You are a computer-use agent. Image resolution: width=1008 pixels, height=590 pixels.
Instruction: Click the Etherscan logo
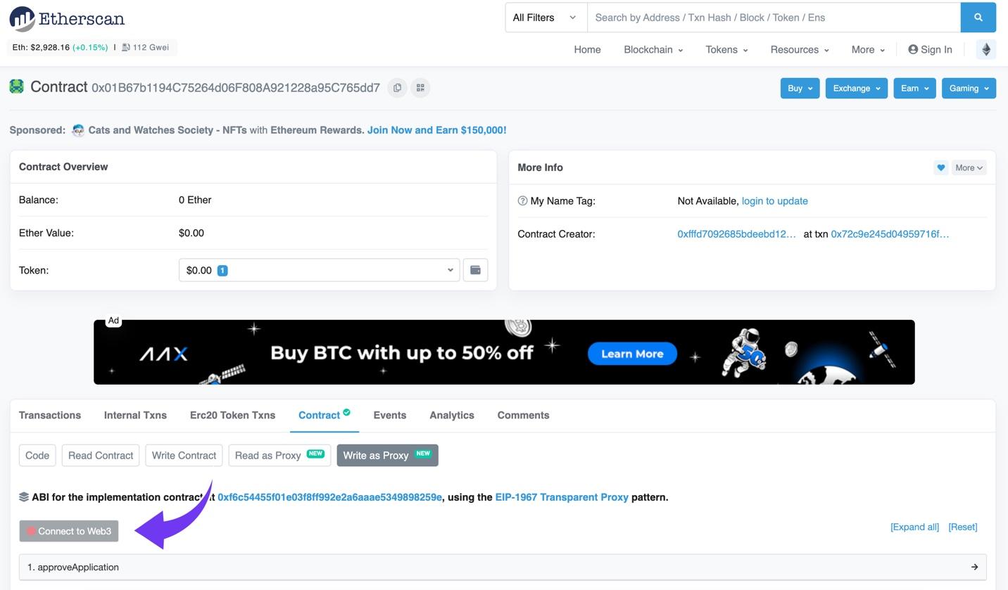point(67,19)
